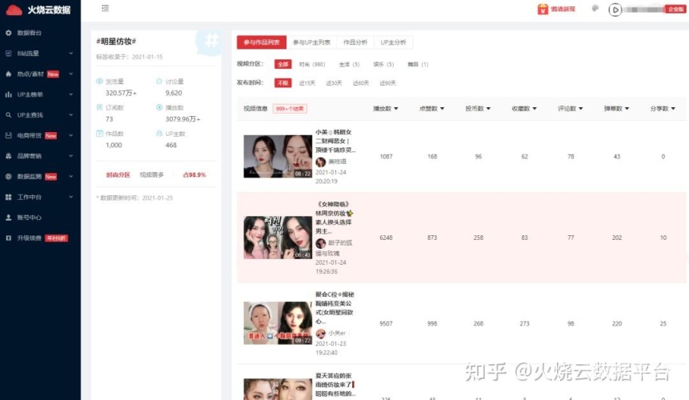Image resolution: width=689 pixels, height=400 pixels.
Task: Click the 品牌营销 sidebar icon
Action: 8,156
